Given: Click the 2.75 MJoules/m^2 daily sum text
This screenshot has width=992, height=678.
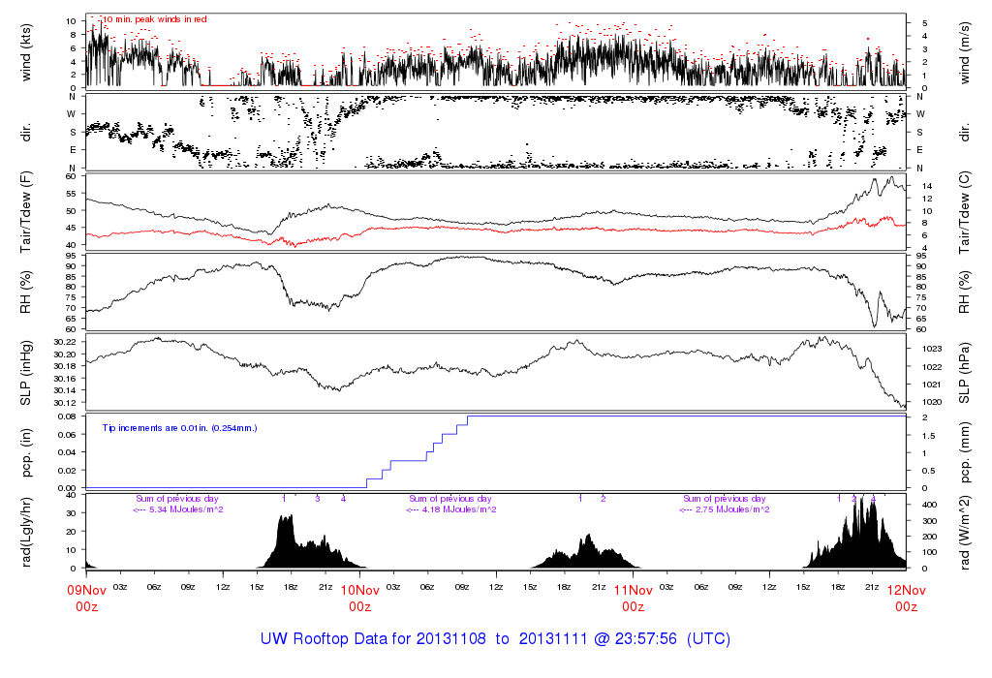Looking at the screenshot, I should [725, 509].
